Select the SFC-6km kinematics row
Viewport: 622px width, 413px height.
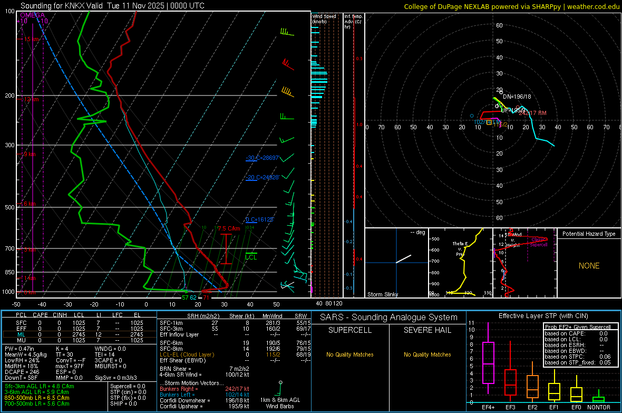pos(235,343)
